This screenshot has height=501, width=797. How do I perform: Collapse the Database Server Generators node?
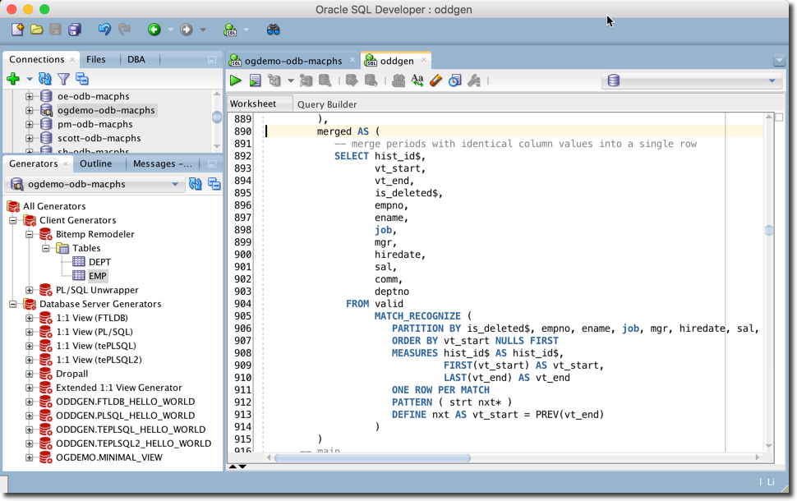click(x=13, y=304)
